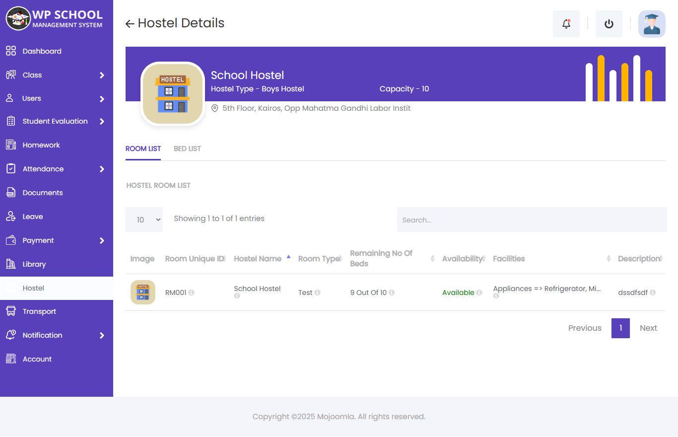Switch to the BED LIST tab
The width and height of the screenshot is (678, 437).
[187, 149]
